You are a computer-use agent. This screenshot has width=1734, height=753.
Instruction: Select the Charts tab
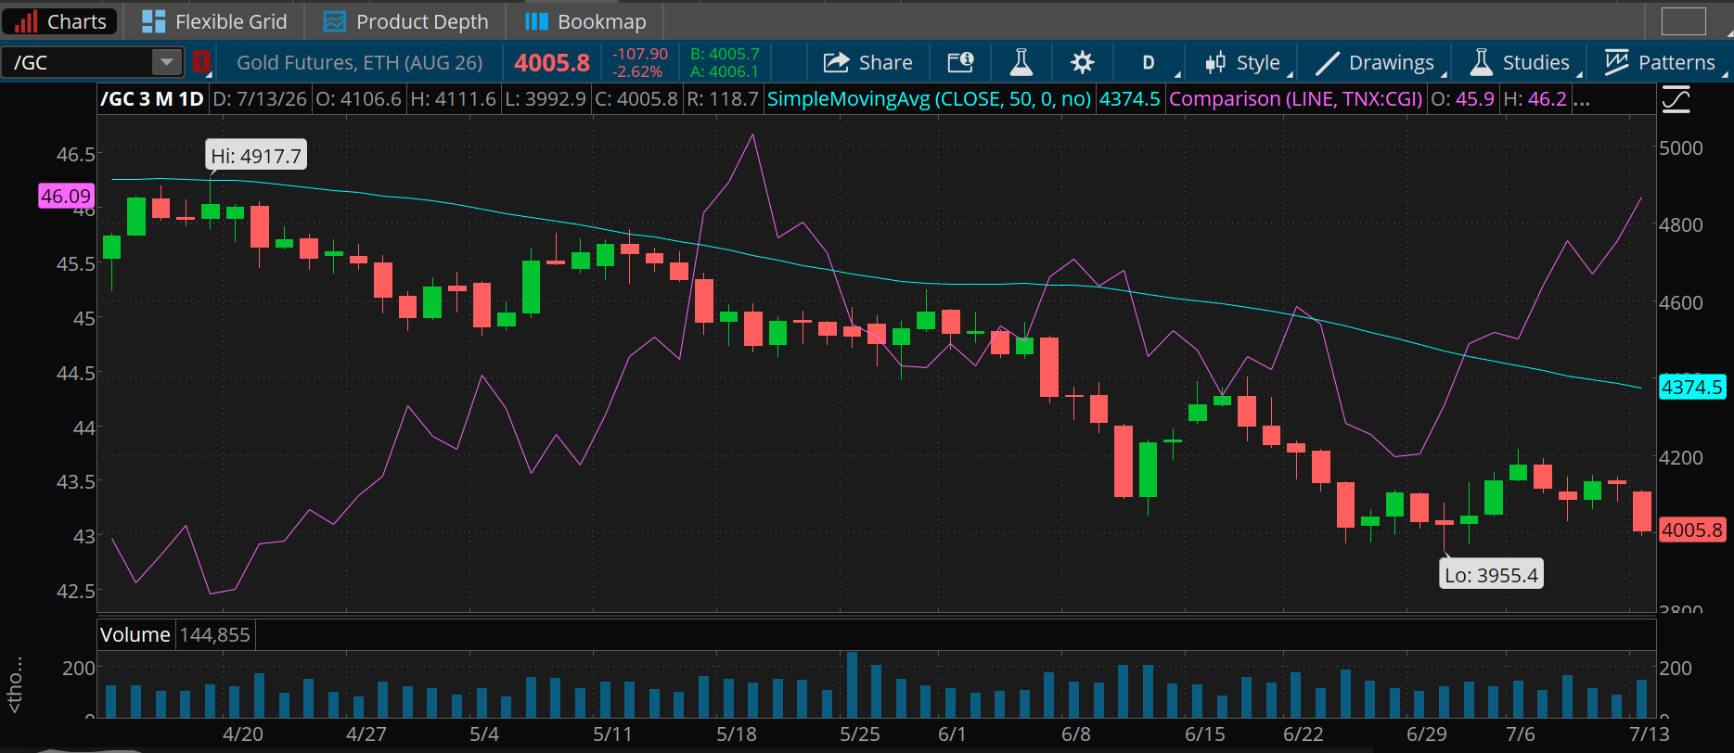pos(60,21)
